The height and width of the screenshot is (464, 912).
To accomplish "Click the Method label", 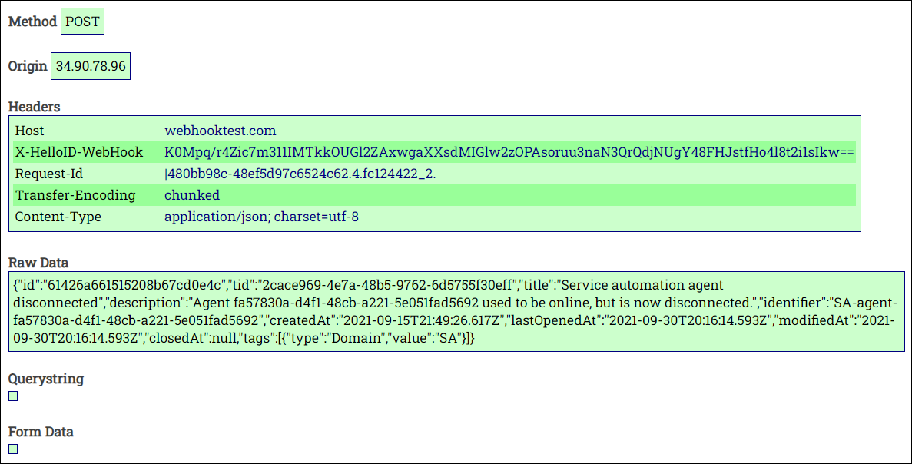I will coord(32,22).
